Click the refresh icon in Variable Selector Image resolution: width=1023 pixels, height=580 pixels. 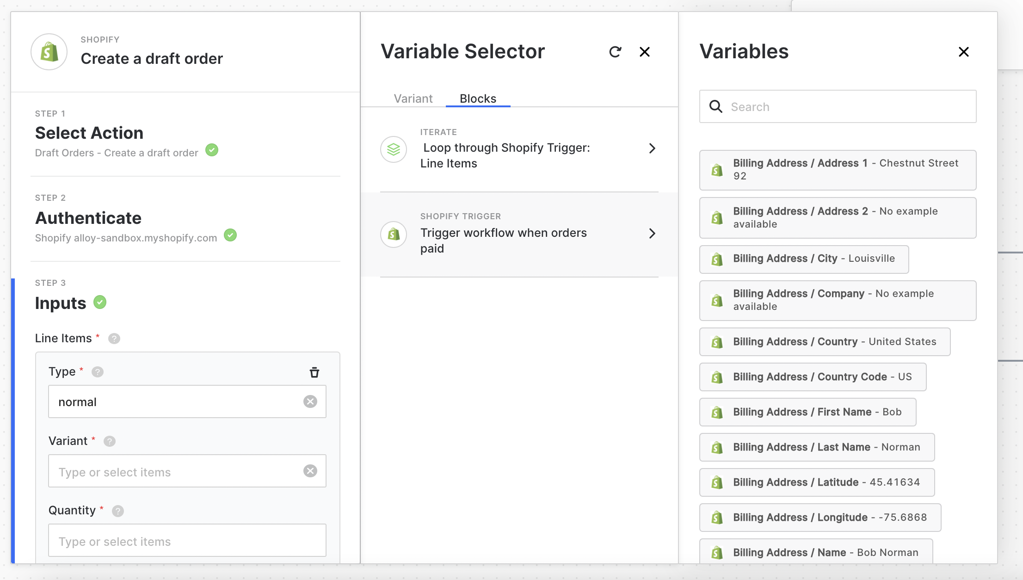point(615,52)
